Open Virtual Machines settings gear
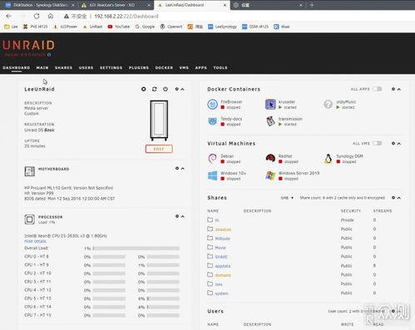The width and height of the screenshot is (415, 330). pyautogui.click(x=393, y=143)
